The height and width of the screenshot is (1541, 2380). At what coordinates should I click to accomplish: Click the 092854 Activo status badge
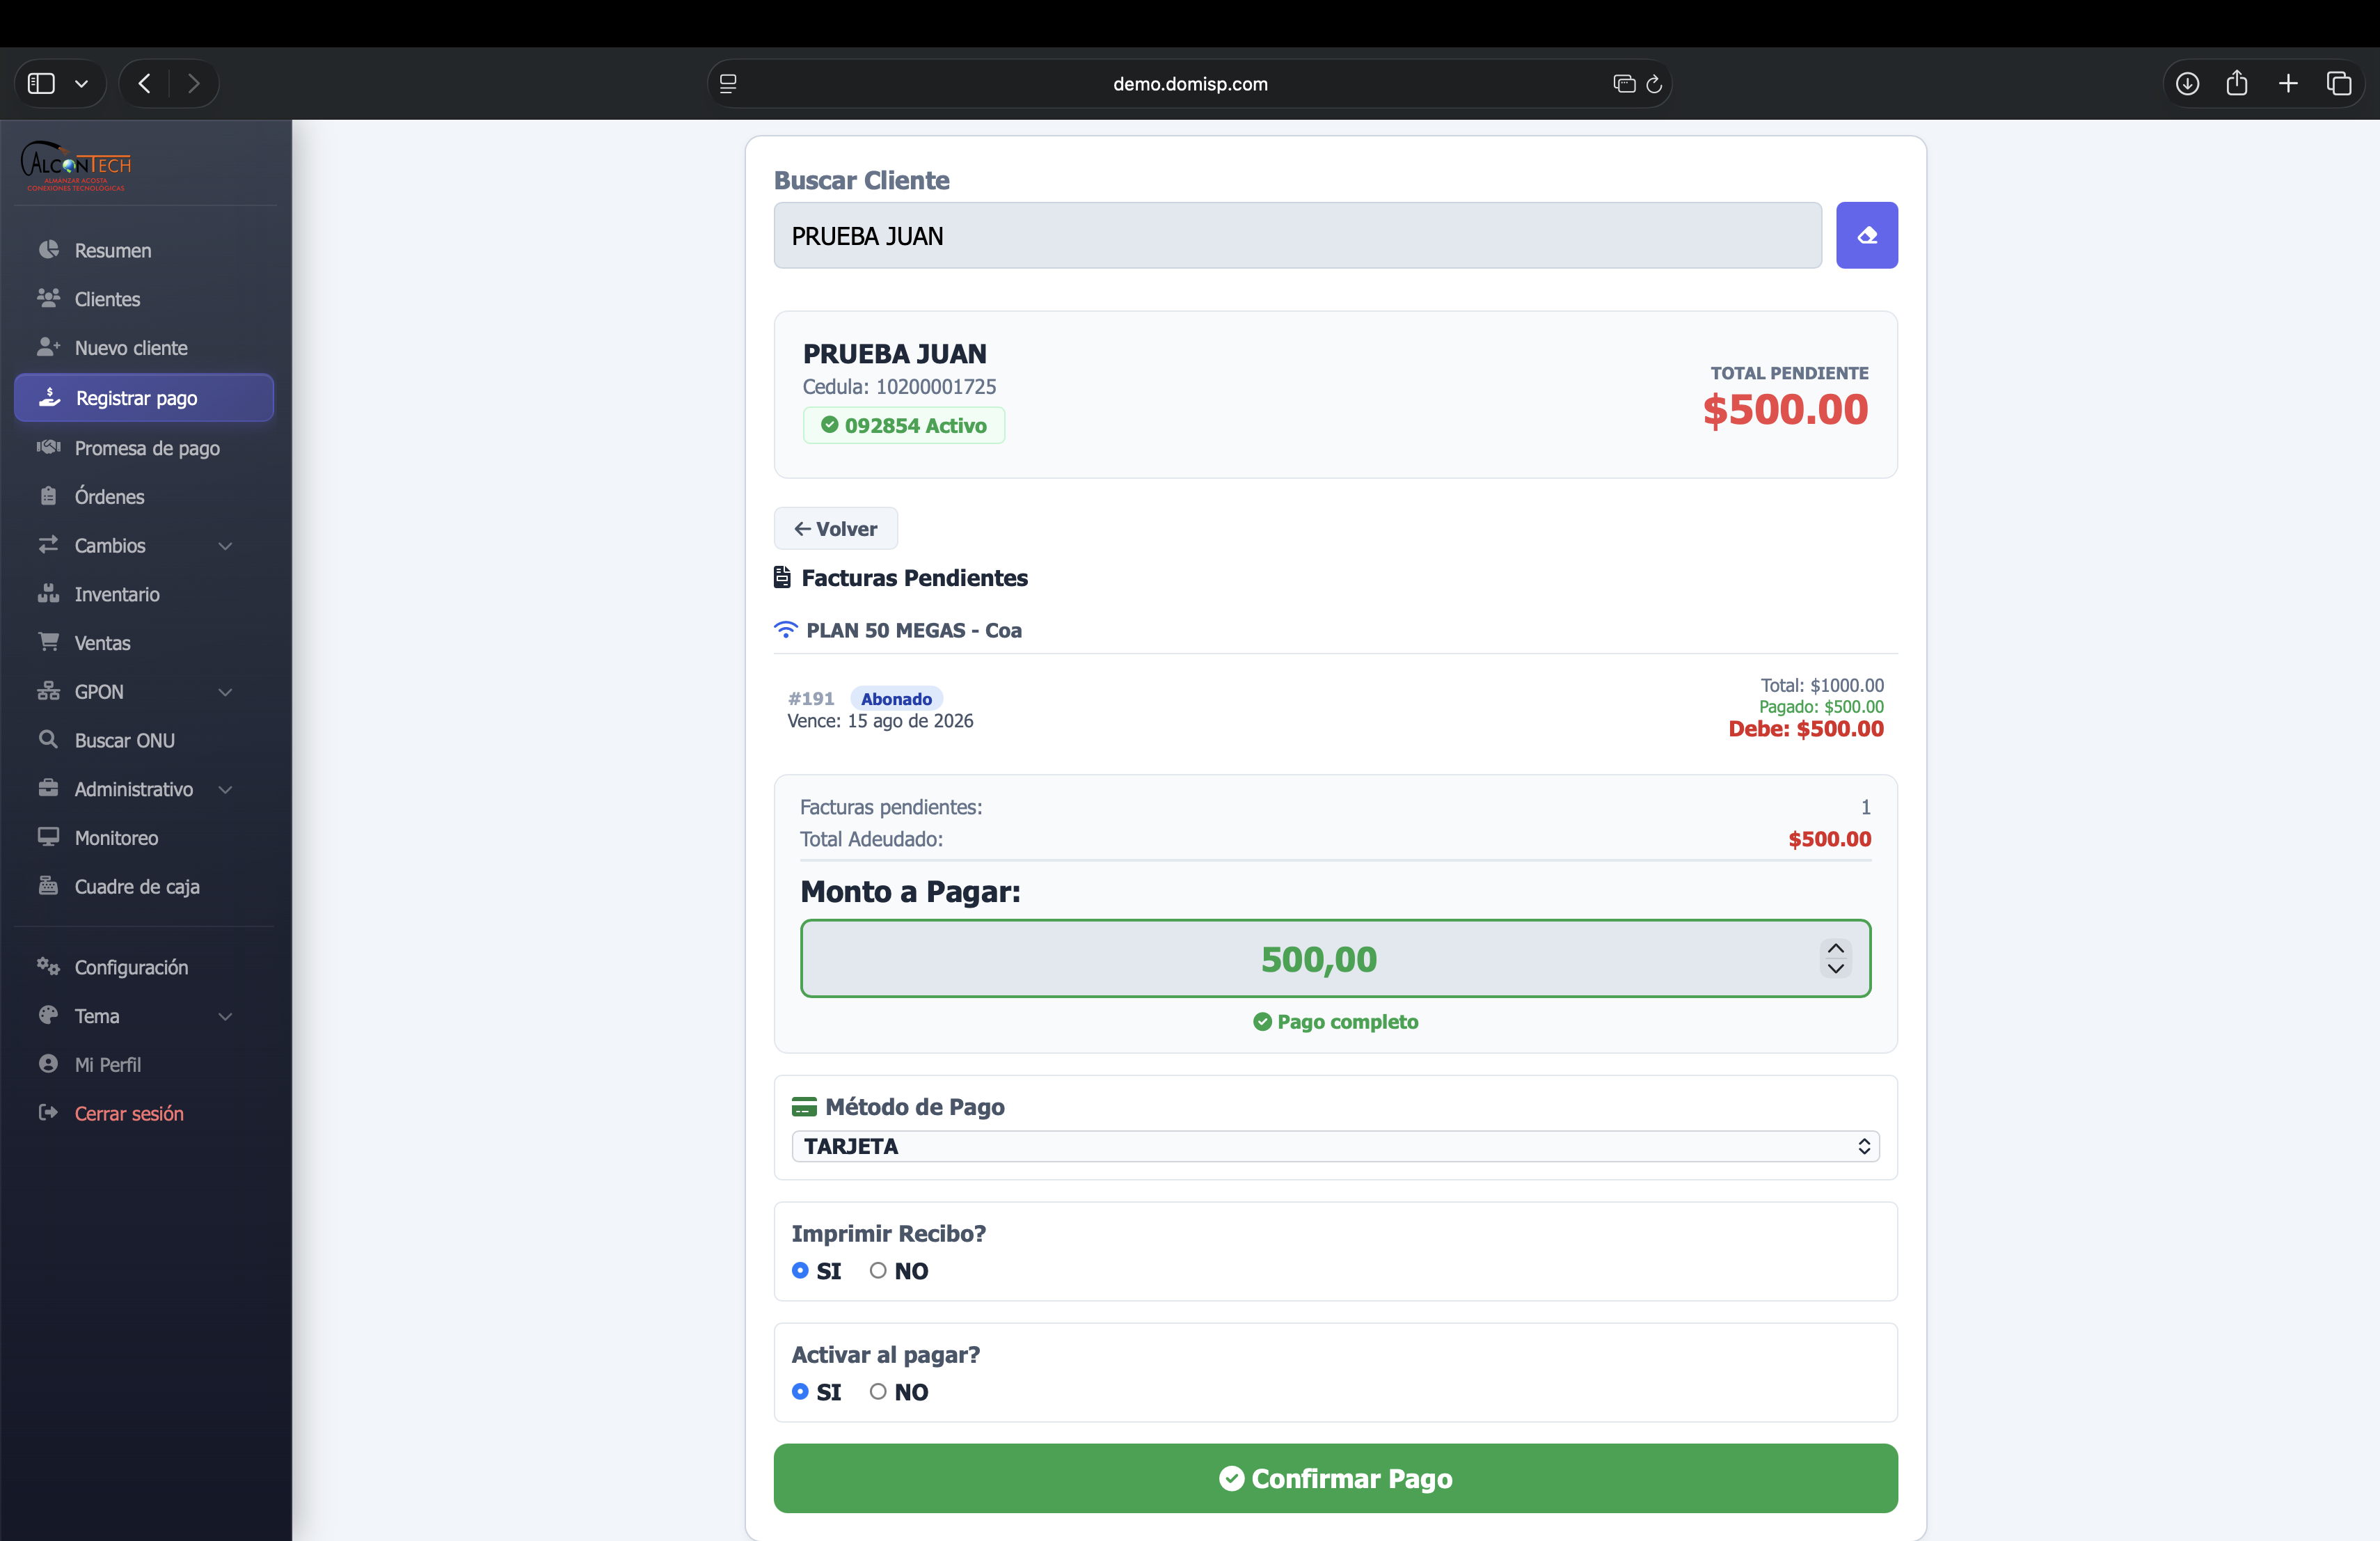coord(904,425)
